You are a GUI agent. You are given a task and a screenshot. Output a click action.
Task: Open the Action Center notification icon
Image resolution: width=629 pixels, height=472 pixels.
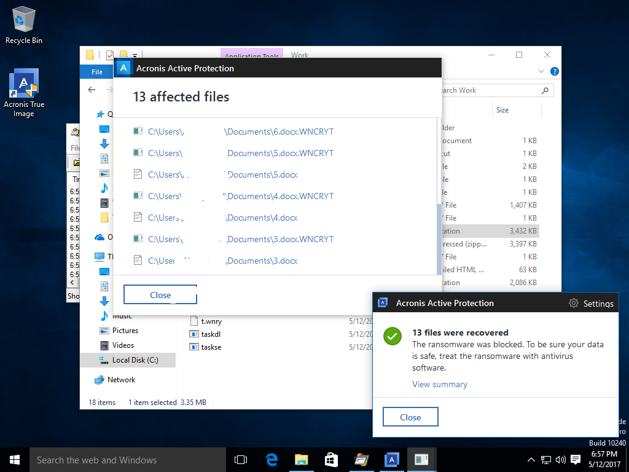point(576,460)
